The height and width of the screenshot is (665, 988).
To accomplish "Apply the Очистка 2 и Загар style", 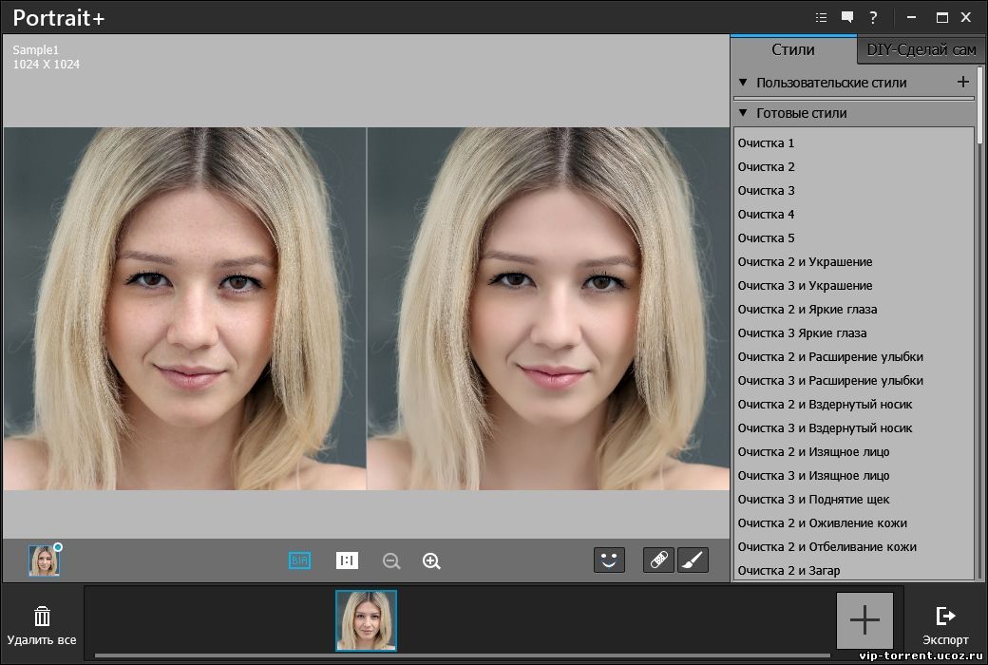I will [788, 570].
